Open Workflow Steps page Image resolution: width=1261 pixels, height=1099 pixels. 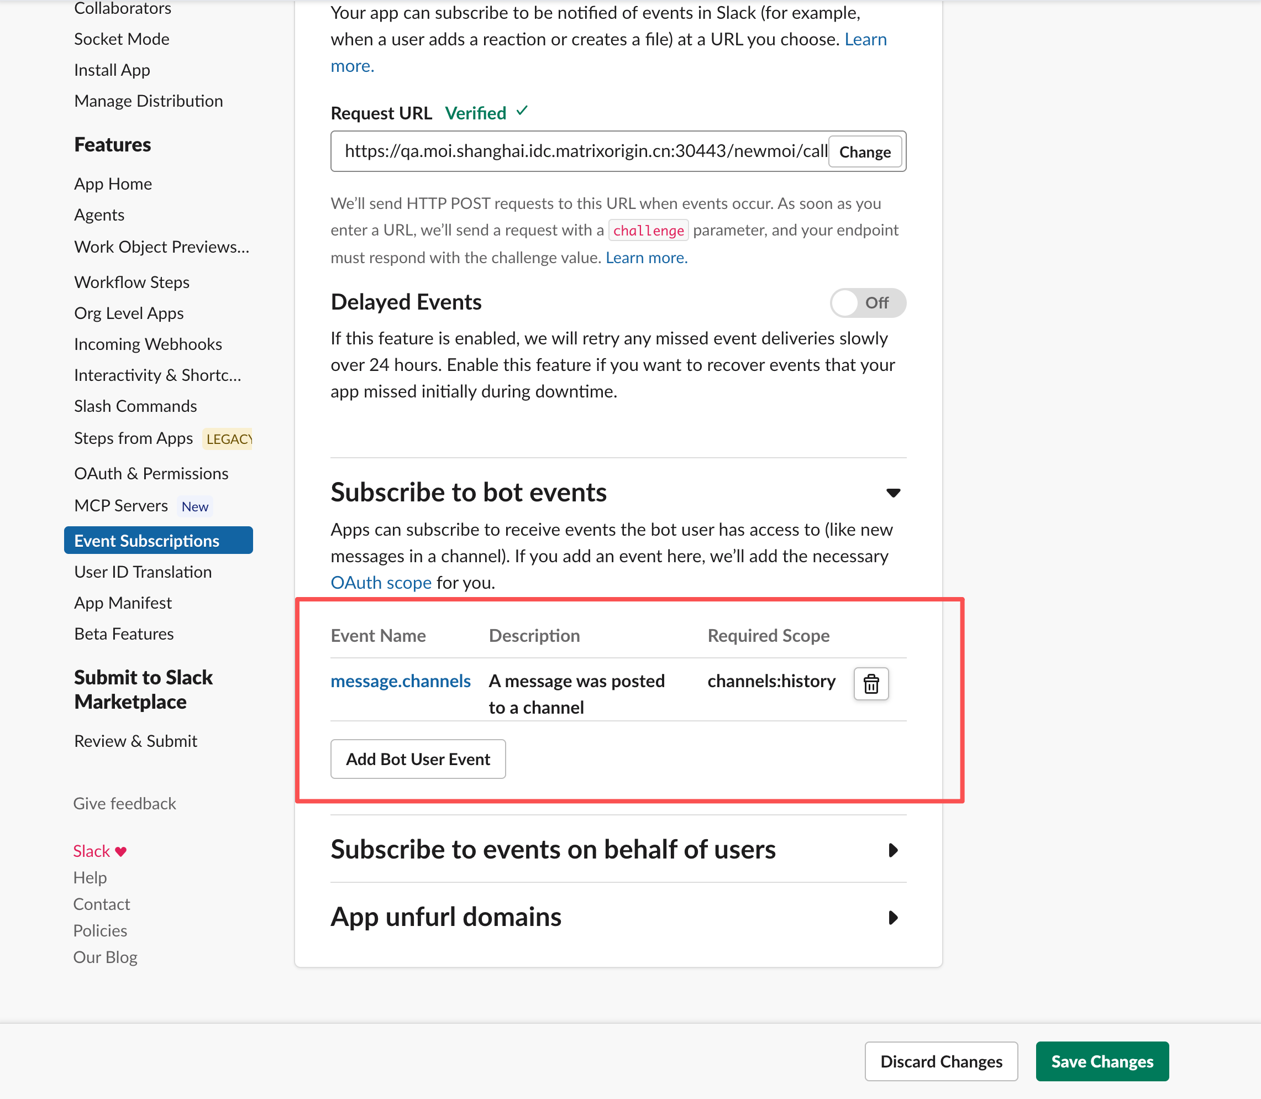pos(132,282)
